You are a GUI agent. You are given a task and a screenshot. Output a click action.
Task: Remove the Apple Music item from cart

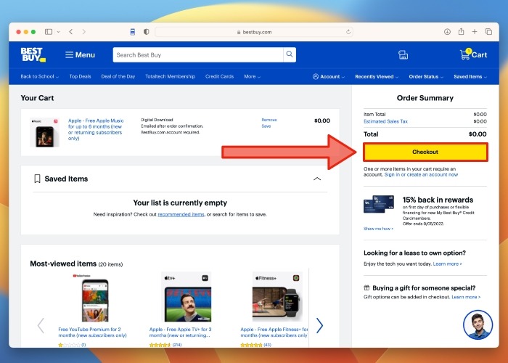point(269,120)
